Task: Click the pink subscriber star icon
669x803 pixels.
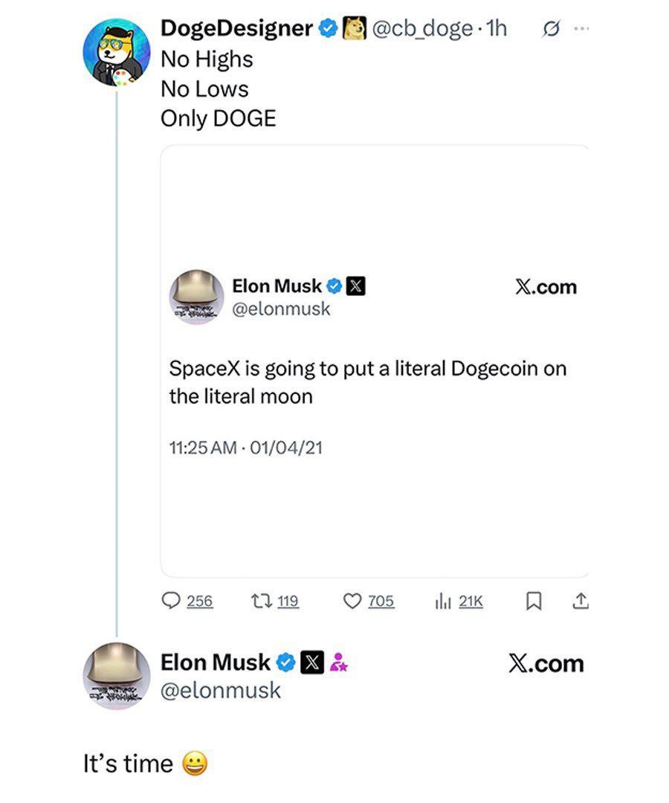Action: point(338,662)
